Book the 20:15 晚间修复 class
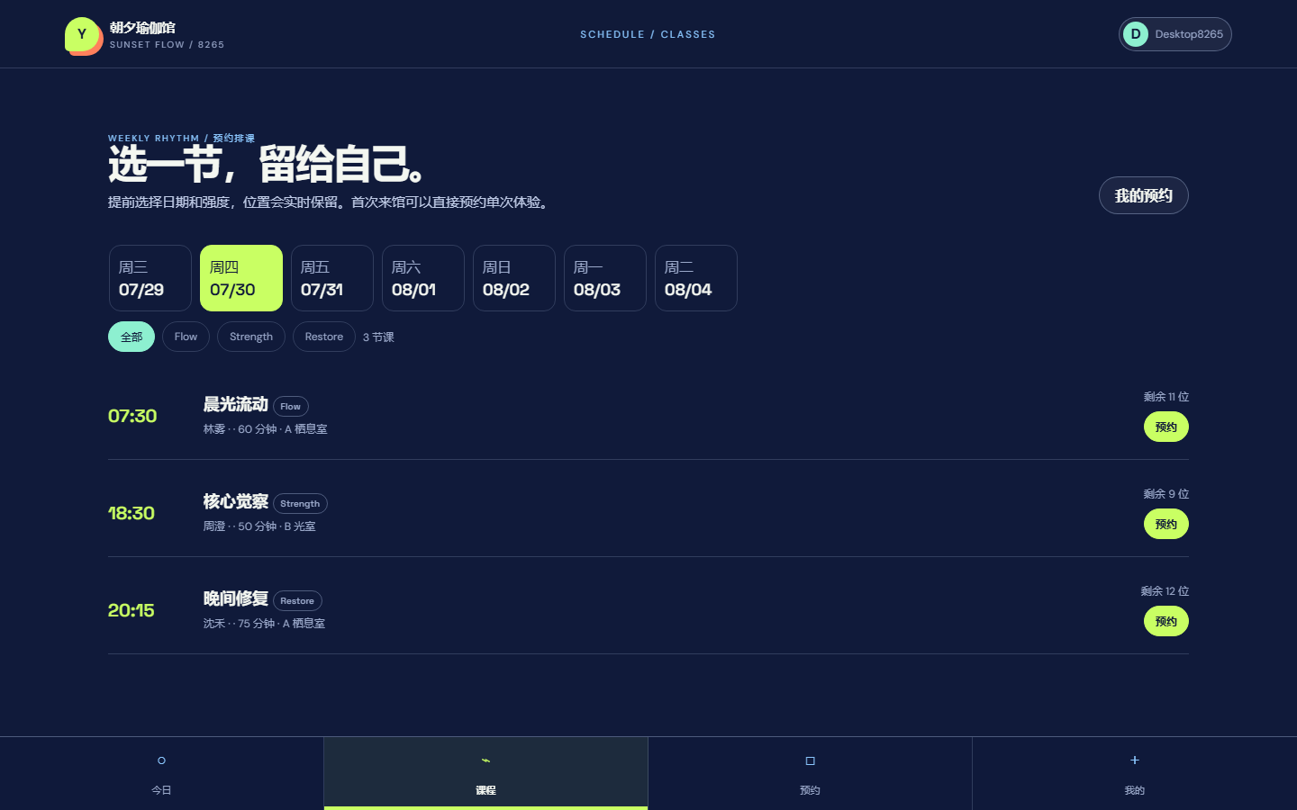Image resolution: width=1297 pixels, height=810 pixels. point(1166,621)
